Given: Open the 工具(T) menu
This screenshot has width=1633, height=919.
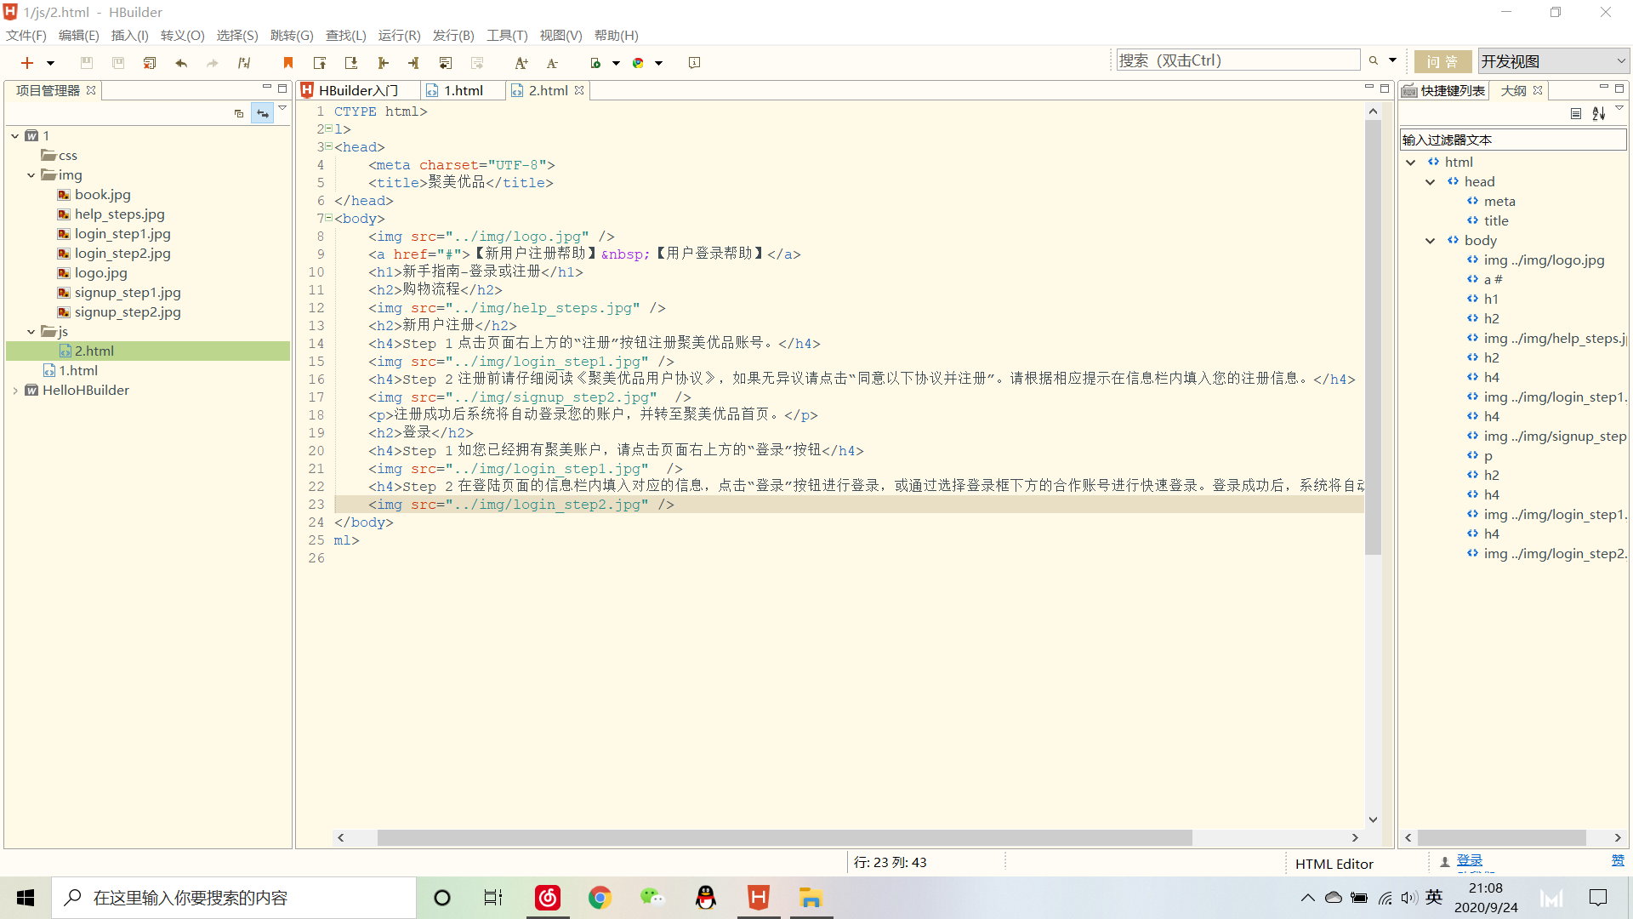Looking at the screenshot, I should coord(507,35).
